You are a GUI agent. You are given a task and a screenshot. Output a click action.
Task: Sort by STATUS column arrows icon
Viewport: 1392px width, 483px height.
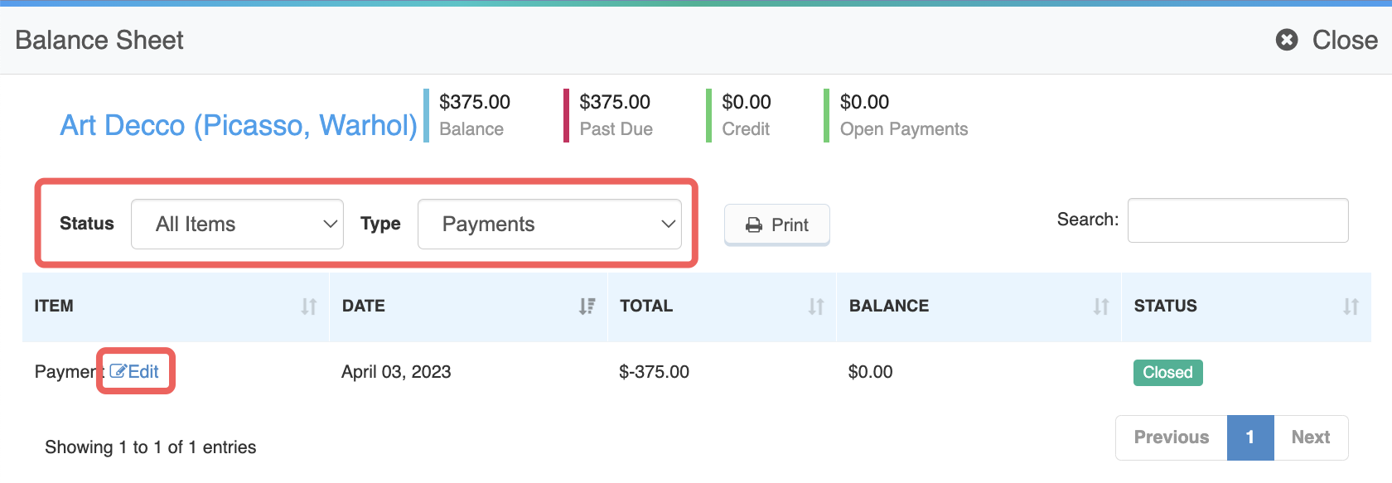point(1351,307)
